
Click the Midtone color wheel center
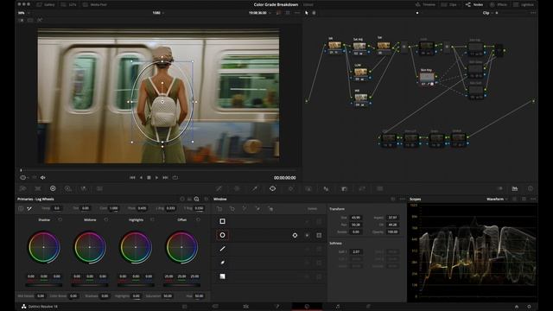(90, 247)
